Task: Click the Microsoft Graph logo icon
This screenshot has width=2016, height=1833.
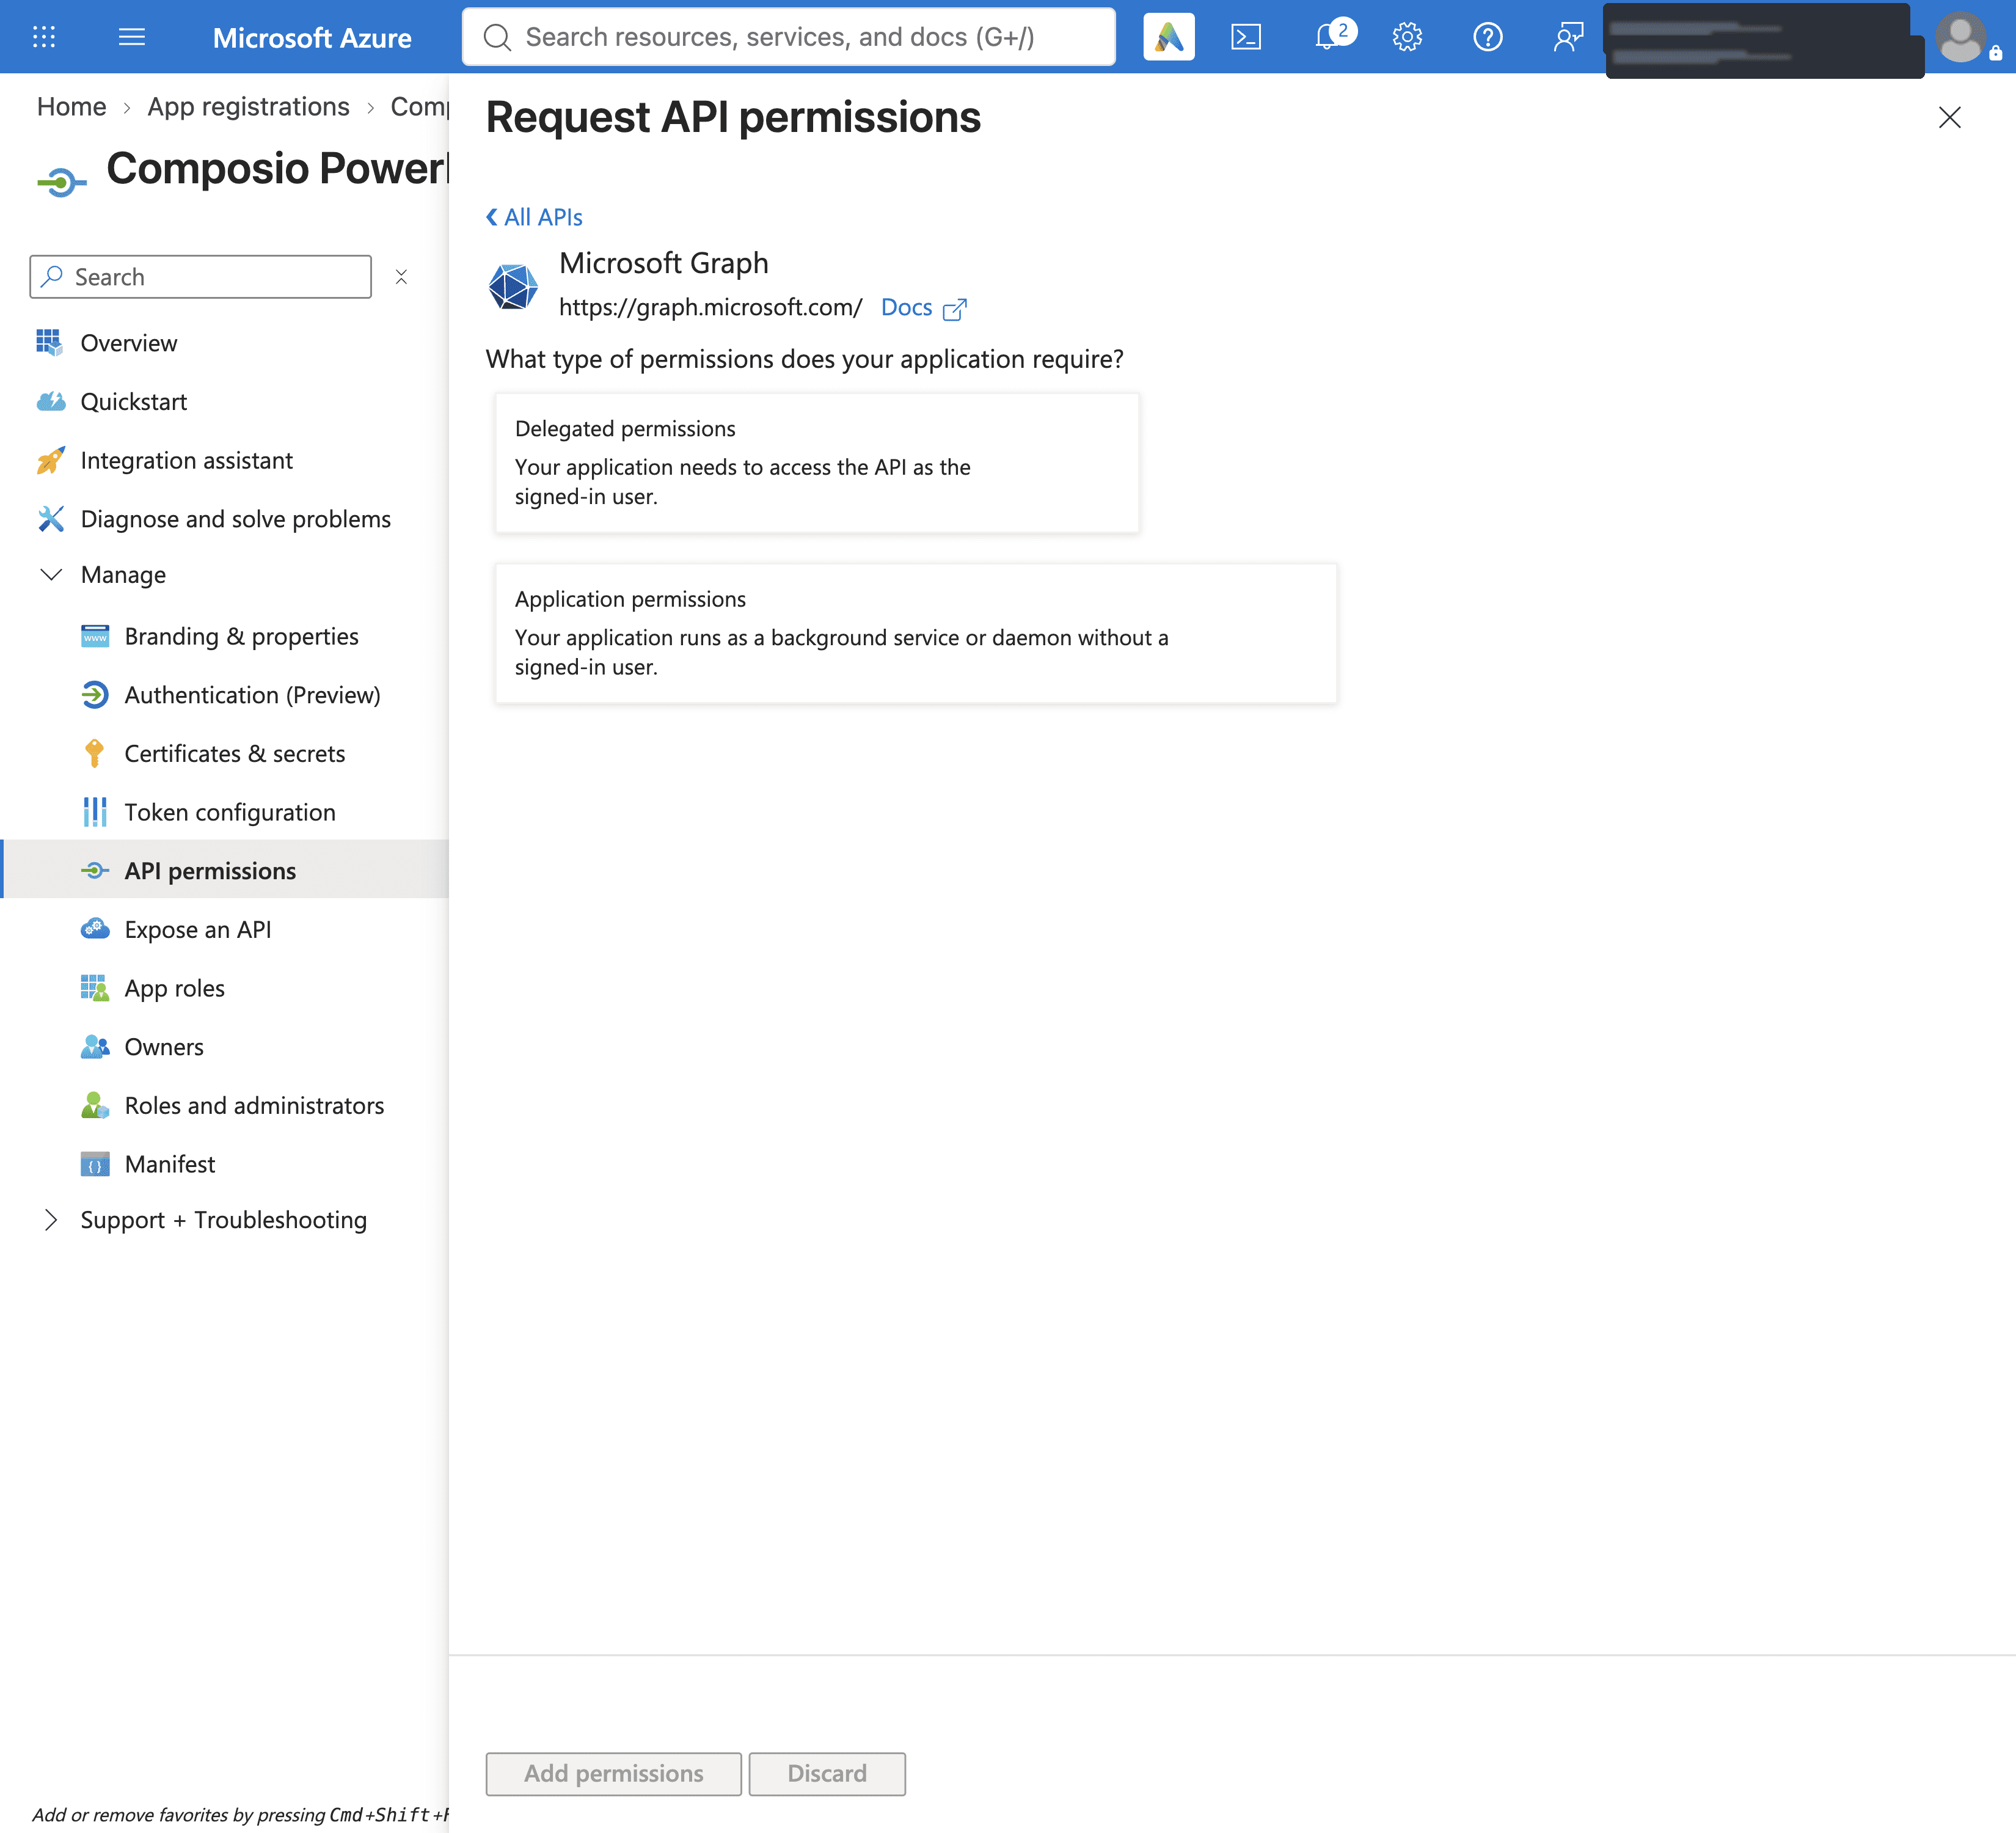Action: tap(513, 286)
